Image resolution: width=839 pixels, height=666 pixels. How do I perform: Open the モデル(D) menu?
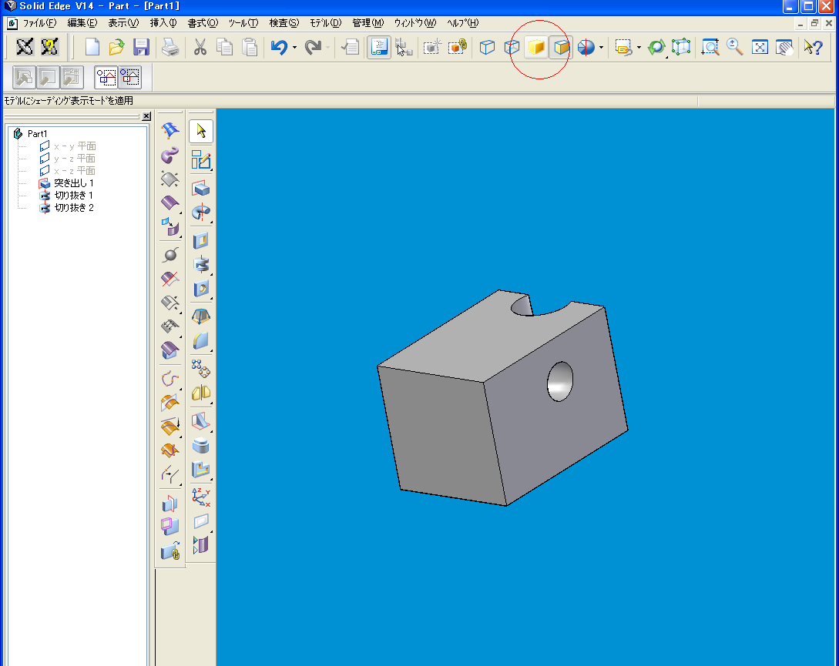[325, 23]
